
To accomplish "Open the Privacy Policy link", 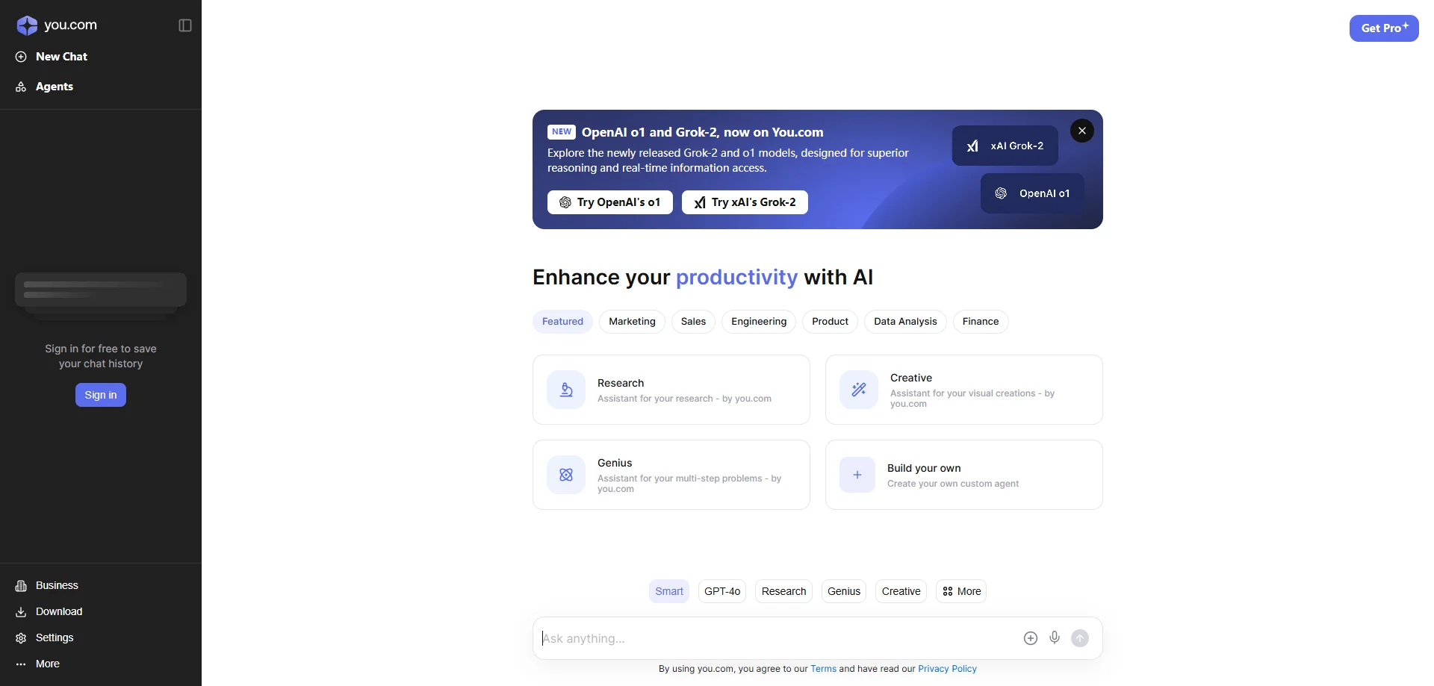I will [947, 669].
